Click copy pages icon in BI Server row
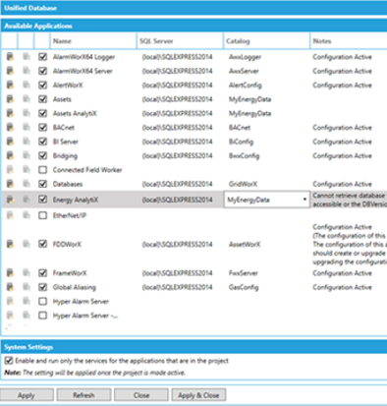Image resolution: width=387 pixels, height=406 pixels. coord(27,142)
